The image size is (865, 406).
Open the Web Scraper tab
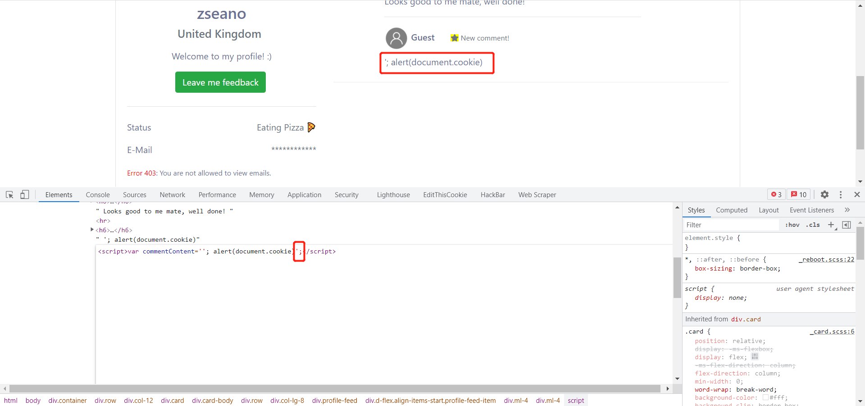pos(537,195)
